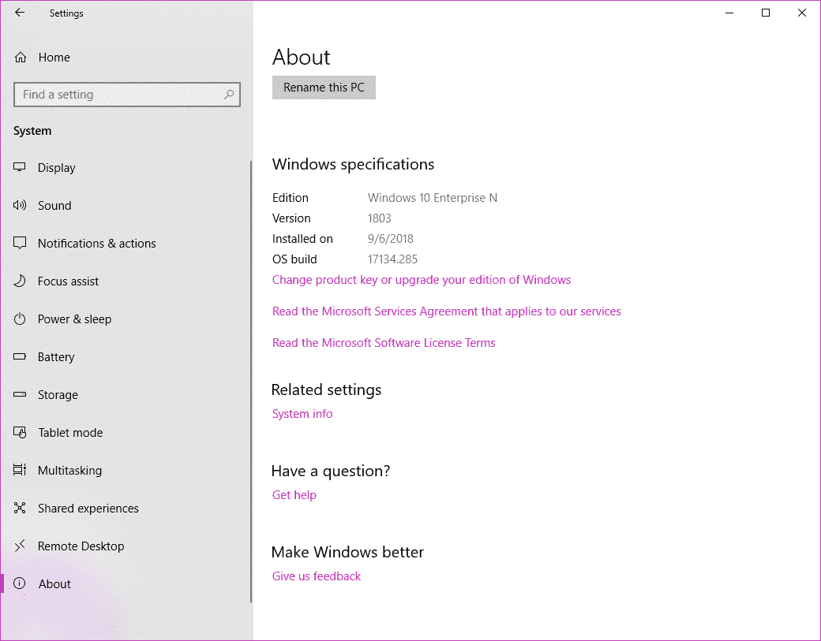Click Rename this PC button
The height and width of the screenshot is (641, 821).
pyautogui.click(x=324, y=88)
